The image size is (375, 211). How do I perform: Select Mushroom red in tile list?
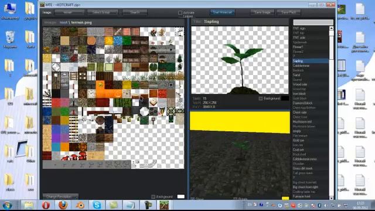pos(311,121)
